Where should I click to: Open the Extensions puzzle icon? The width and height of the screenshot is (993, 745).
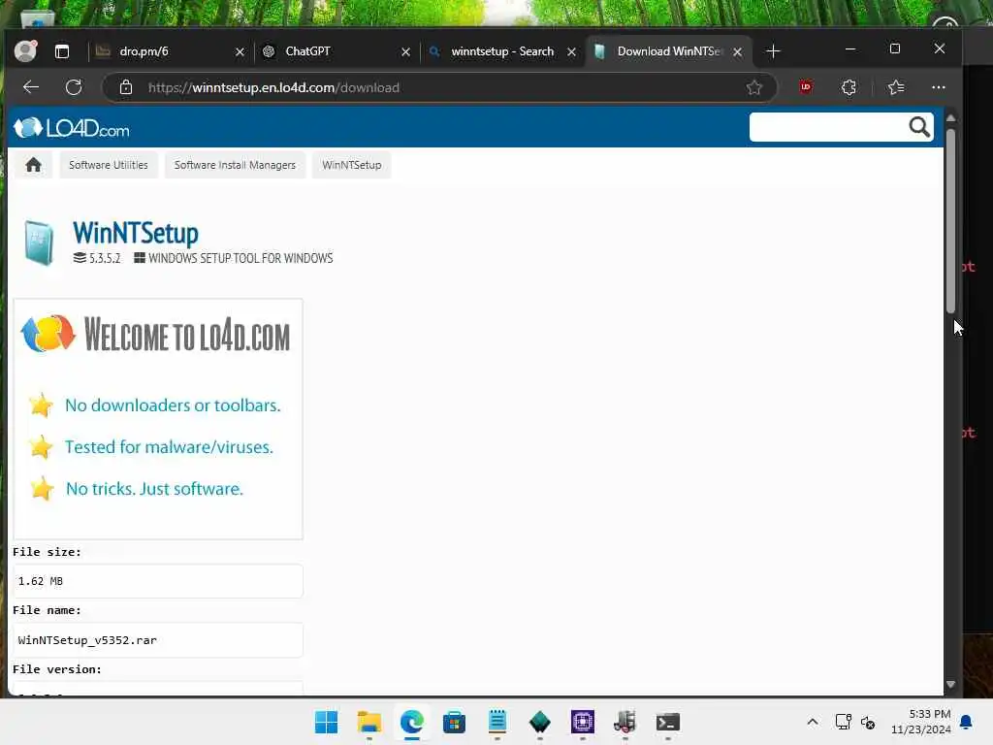(849, 87)
